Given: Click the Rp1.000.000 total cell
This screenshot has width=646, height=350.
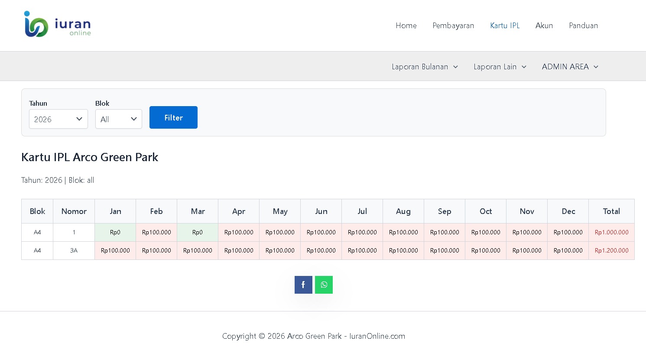Looking at the screenshot, I should 611,233.
